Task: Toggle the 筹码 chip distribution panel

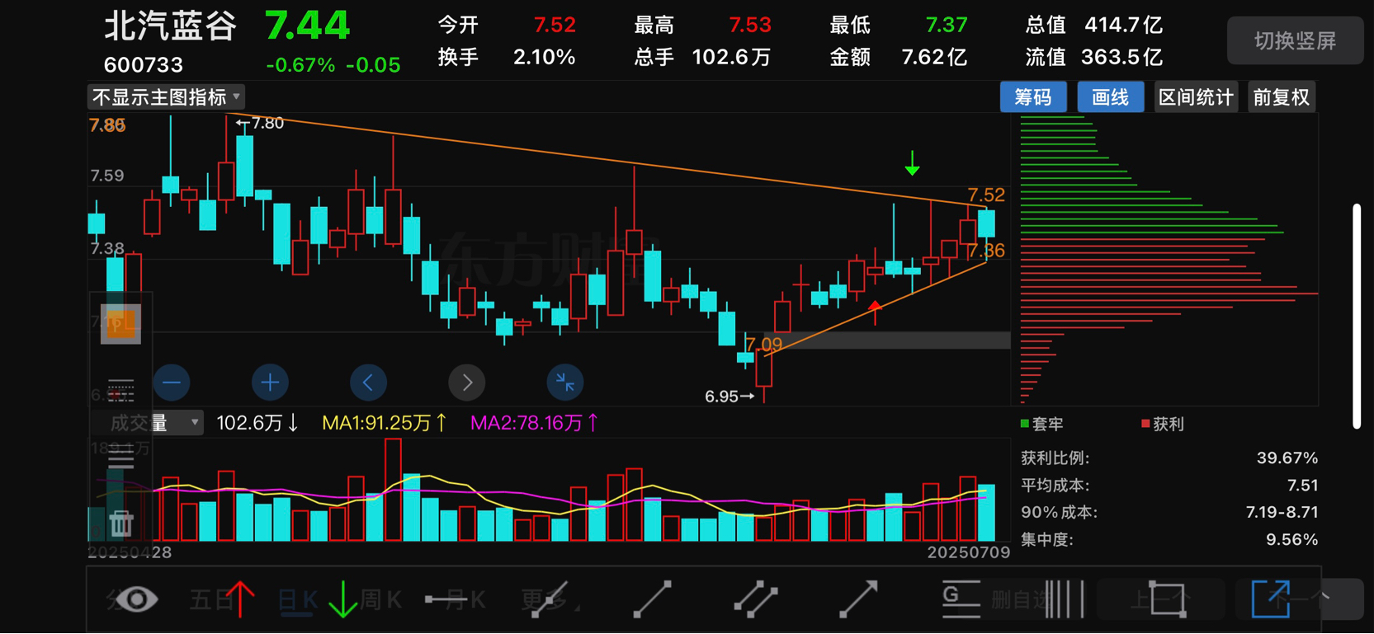Action: pyautogui.click(x=1033, y=97)
